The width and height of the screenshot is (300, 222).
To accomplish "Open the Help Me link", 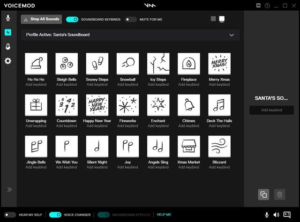I will tap(164, 215).
